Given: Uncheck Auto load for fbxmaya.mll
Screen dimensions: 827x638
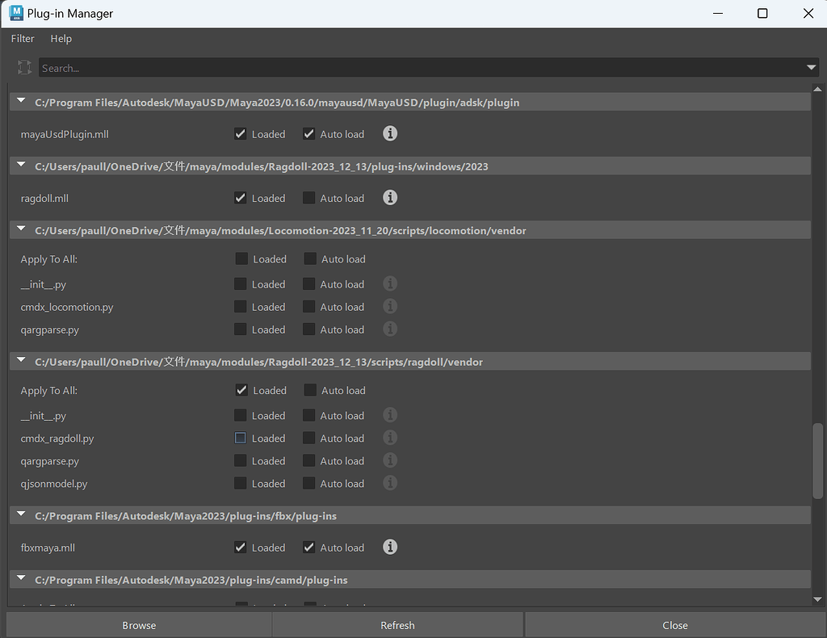Looking at the screenshot, I should (309, 548).
